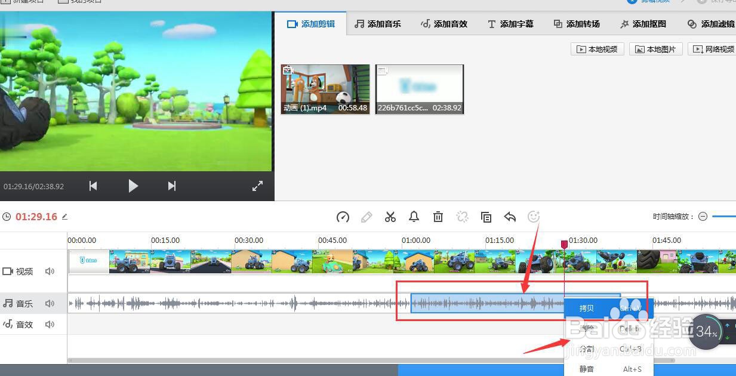The width and height of the screenshot is (736, 376).
Task: Click the pencil edit icon in timeline toolbar
Action: (367, 217)
